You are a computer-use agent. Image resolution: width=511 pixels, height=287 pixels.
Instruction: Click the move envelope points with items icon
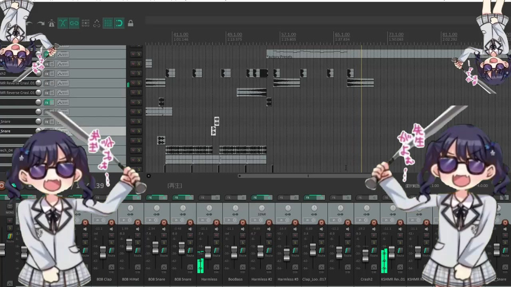[96, 23]
